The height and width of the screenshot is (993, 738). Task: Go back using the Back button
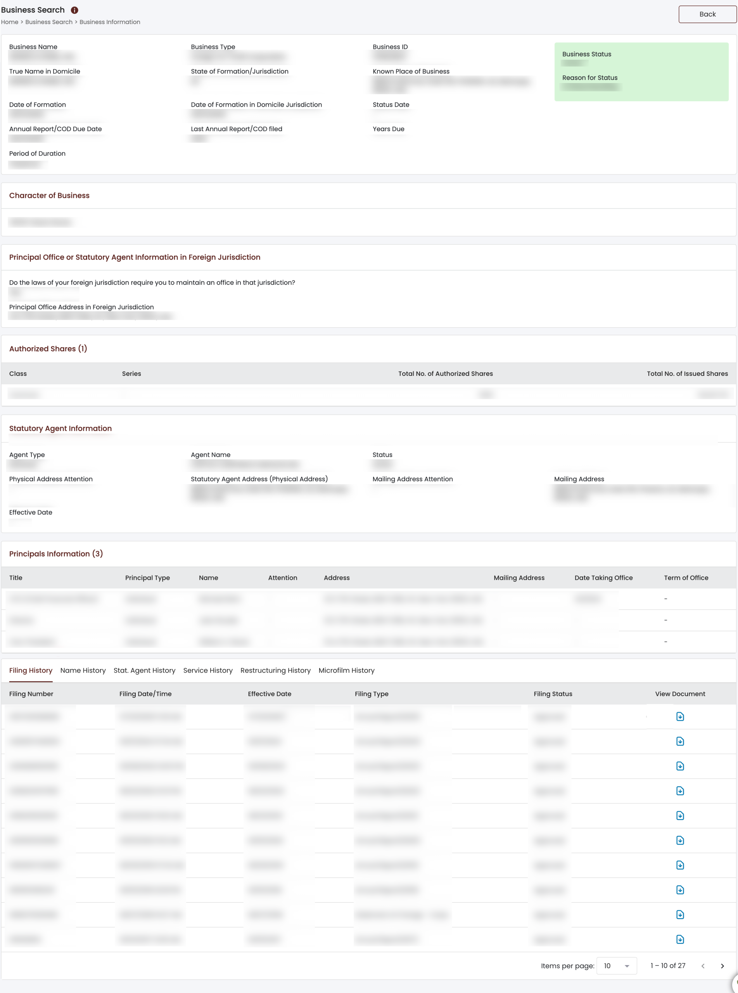[707, 14]
